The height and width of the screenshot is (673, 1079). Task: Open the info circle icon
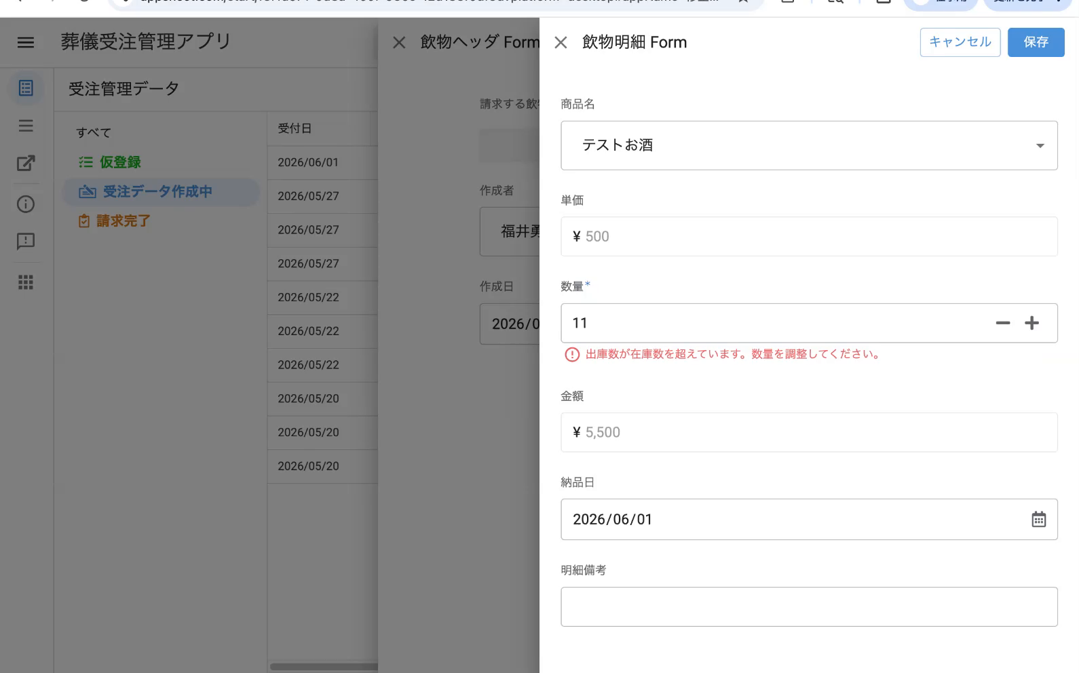pyautogui.click(x=26, y=204)
